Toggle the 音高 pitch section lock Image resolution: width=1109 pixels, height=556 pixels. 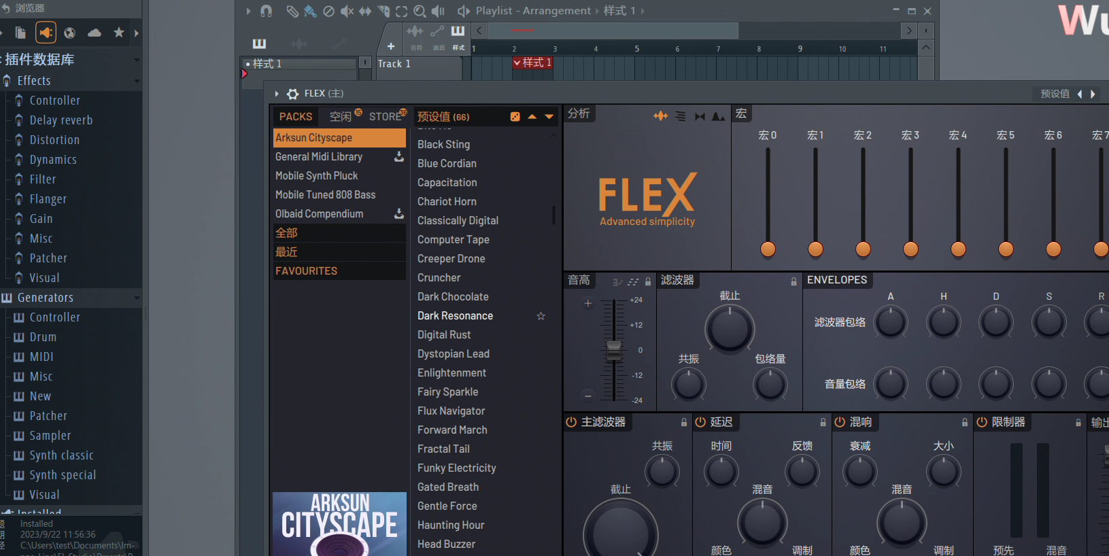coord(648,281)
